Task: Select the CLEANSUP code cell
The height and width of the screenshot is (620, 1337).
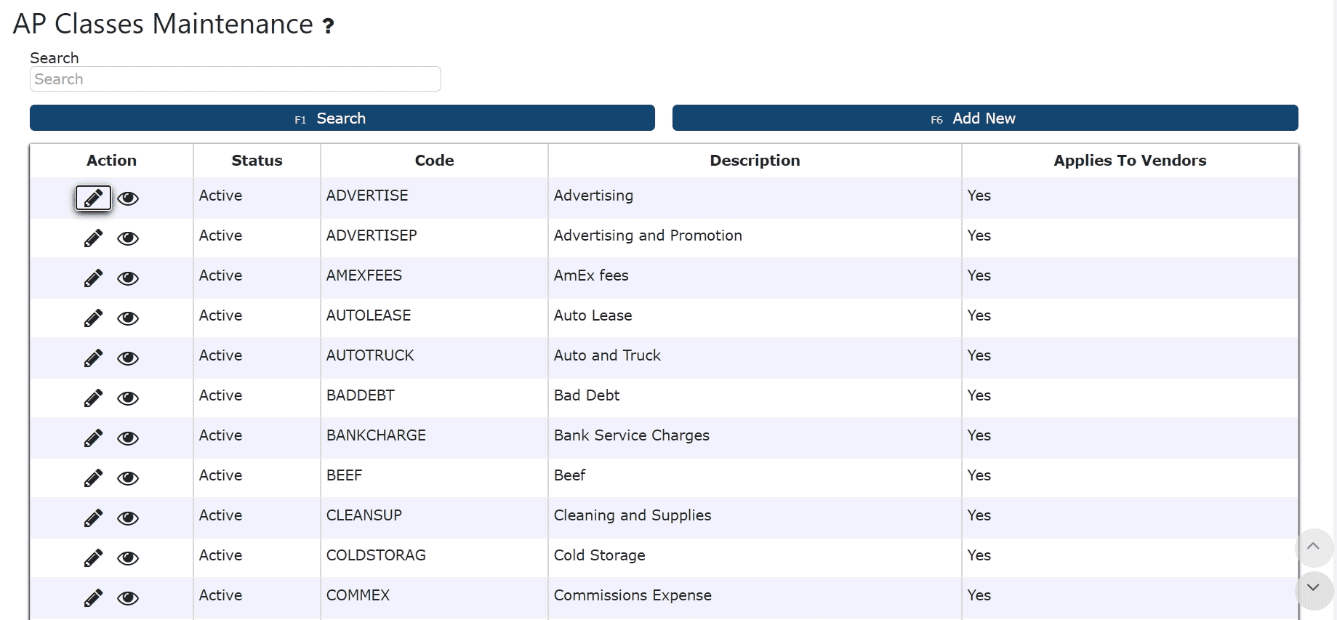Action: [x=434, y=516]
